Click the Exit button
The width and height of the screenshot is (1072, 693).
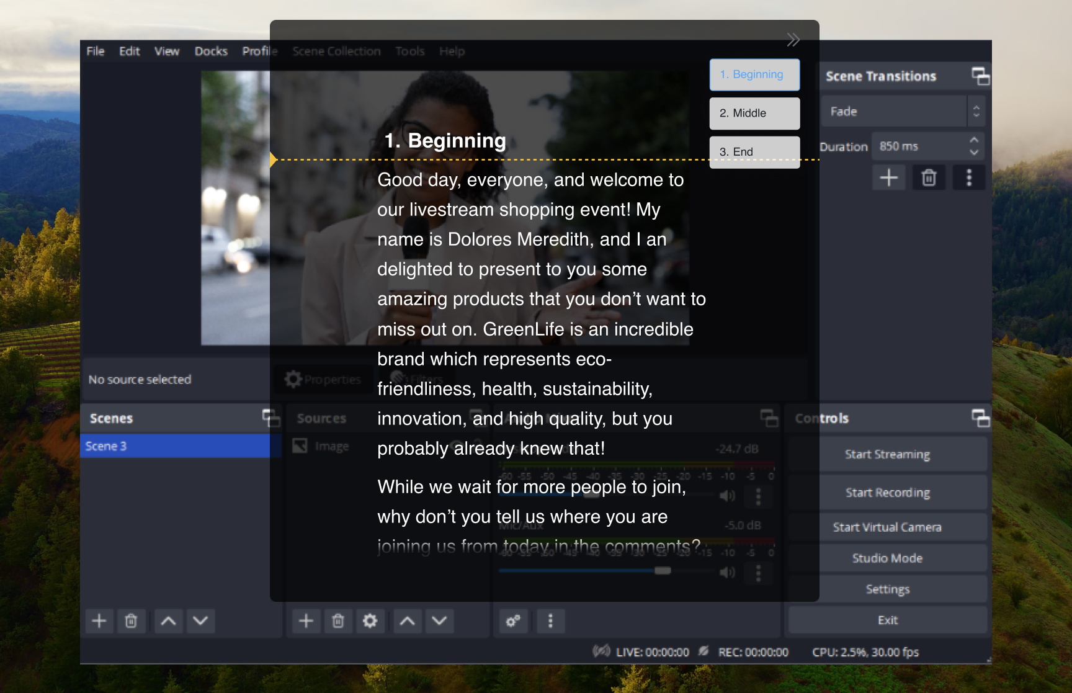[x=888, y=620]
